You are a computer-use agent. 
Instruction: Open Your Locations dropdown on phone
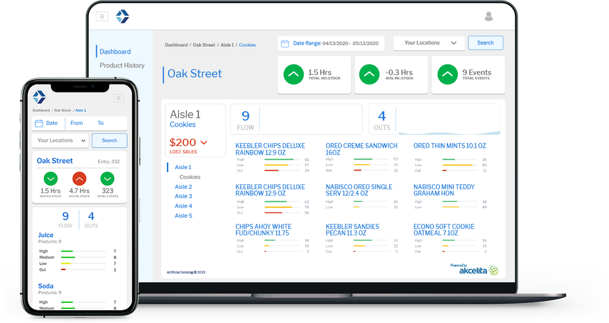tap(60, 141)
